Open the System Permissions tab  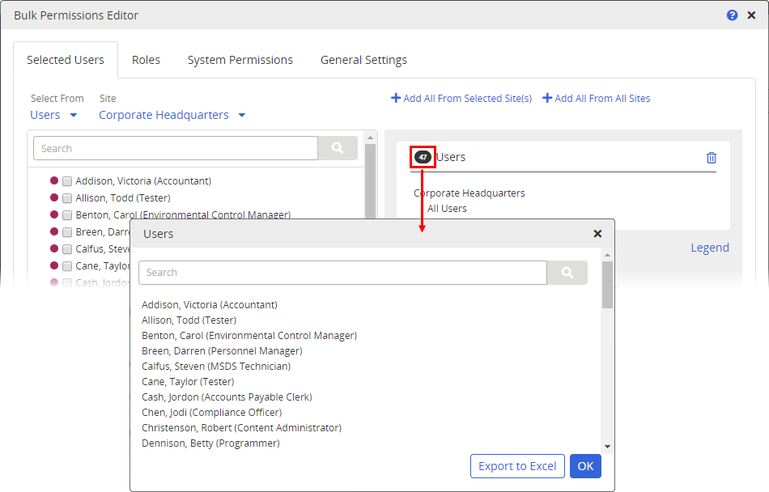click(x=240, y=60)
